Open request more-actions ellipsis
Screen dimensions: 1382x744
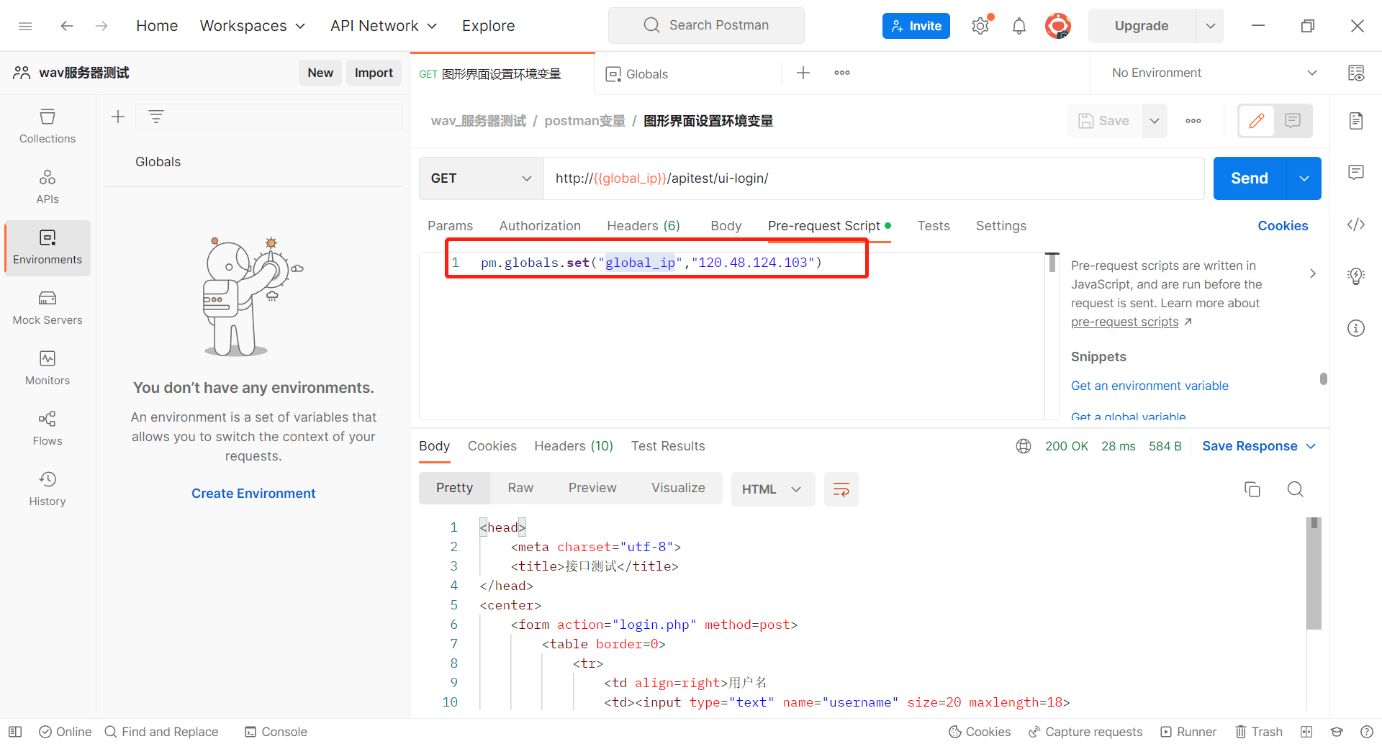tap(1193, 121)
